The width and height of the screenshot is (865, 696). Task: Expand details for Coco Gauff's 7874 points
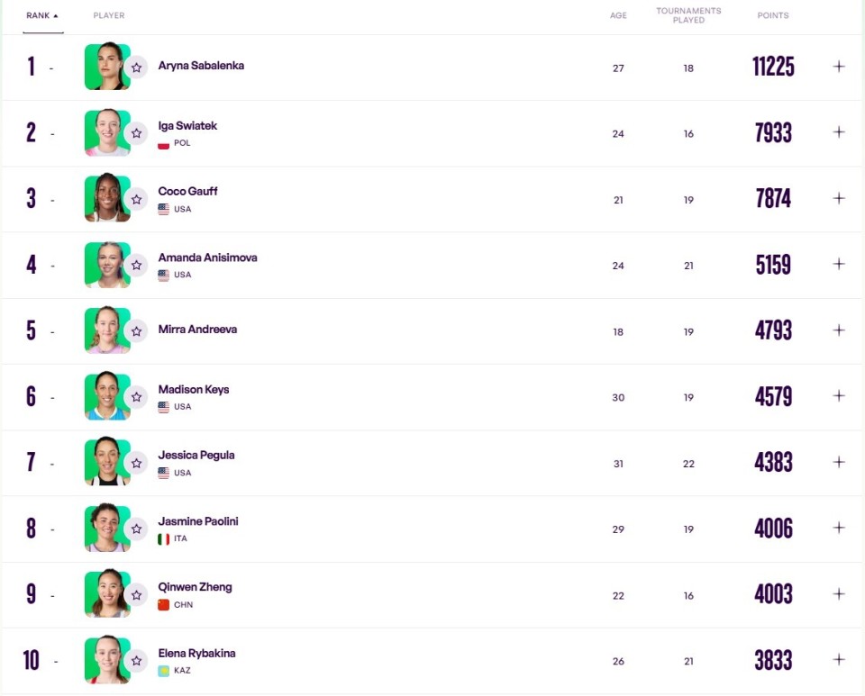point(839,198)
